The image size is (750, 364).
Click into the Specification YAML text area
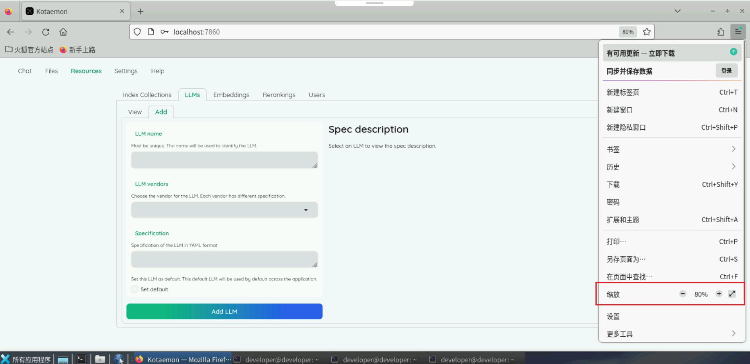coord(225,259)
